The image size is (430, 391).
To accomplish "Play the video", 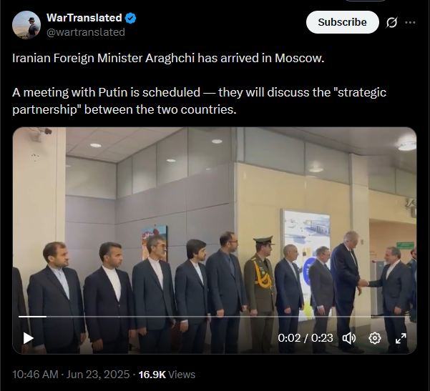I will point(28,338).
